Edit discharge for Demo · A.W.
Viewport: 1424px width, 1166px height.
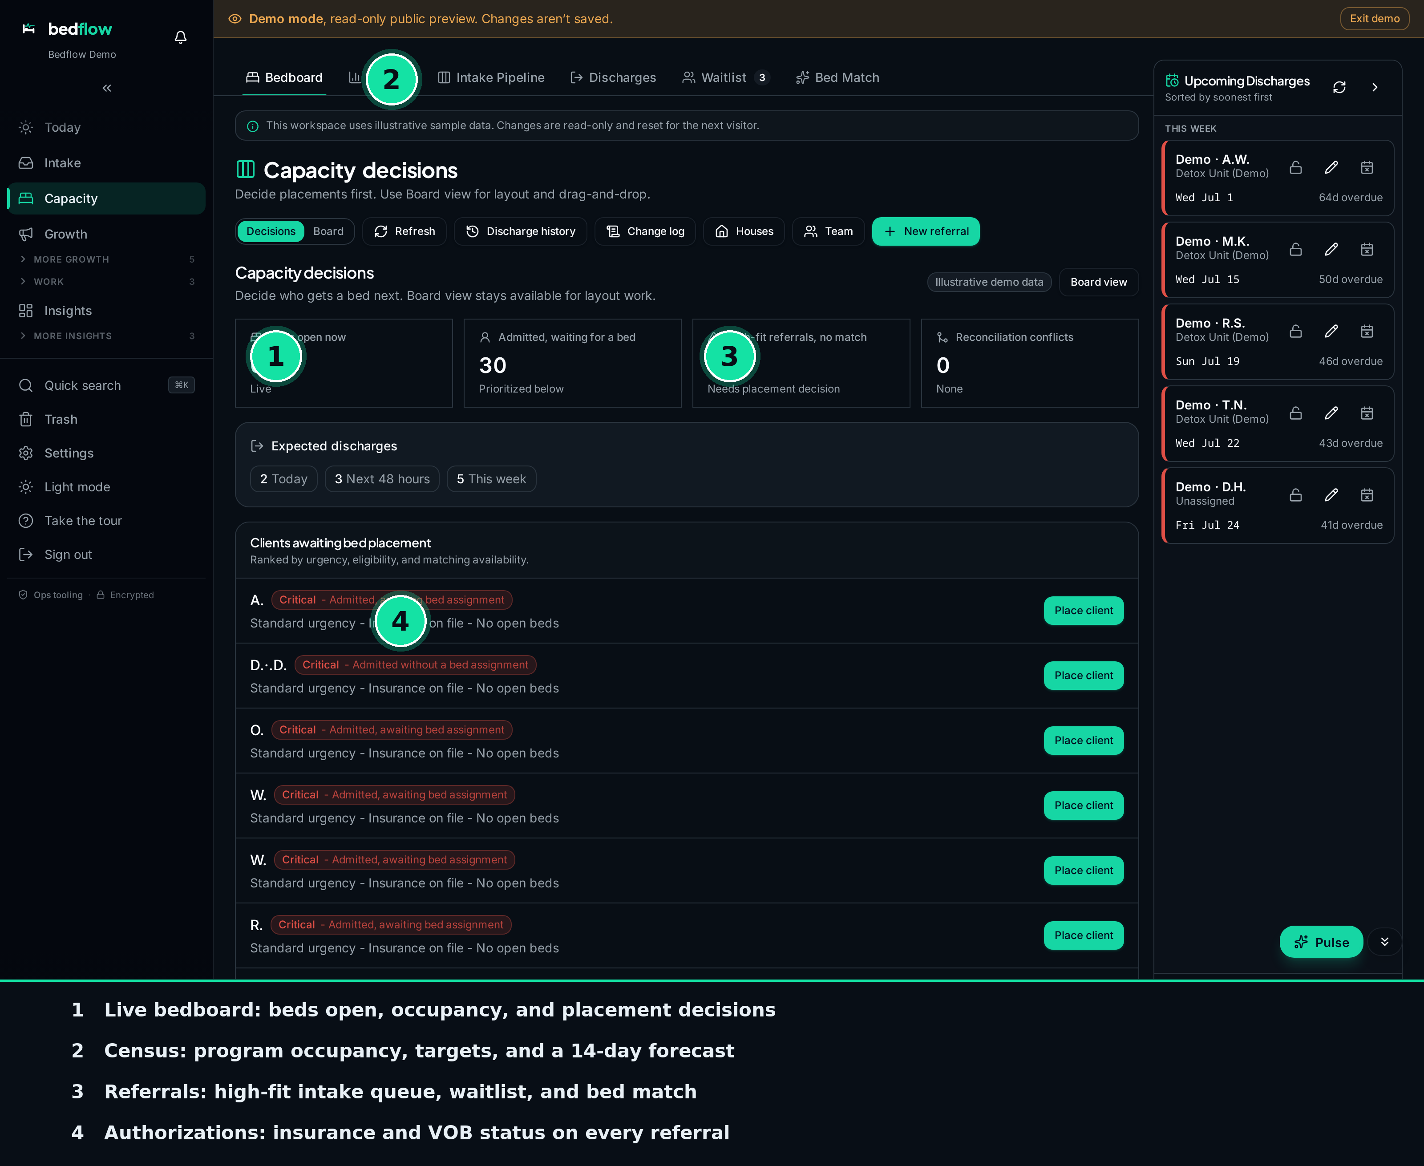[x=1331, y=167]
